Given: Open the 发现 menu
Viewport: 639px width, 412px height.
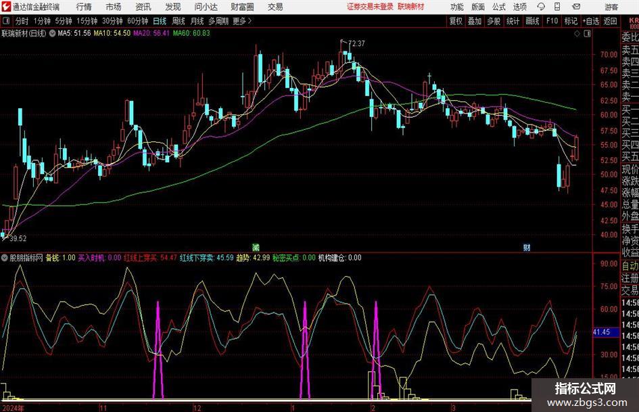Looking at the screenshot, I should pyautogui.click(x=173, y=7).
